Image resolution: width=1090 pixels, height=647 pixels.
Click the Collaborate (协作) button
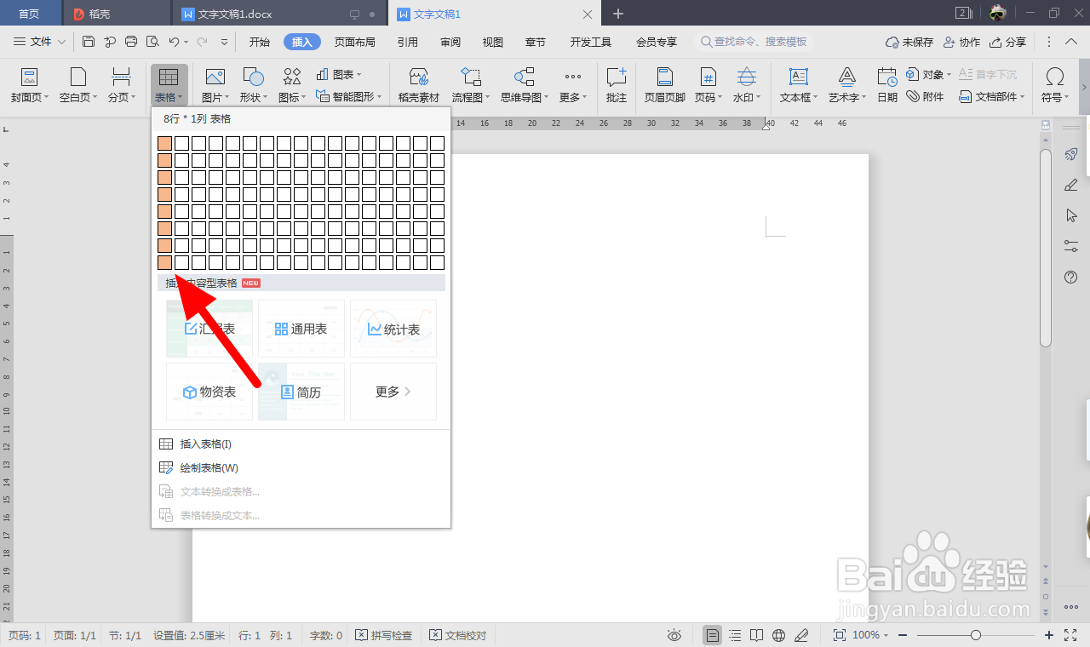[x=962, y=42]
